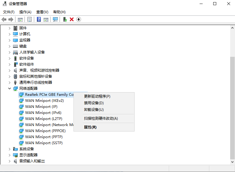This screenshot has width=235, height=172.
Task: Click the properties sheet toolbar icon
Action: tap(29, 19)
